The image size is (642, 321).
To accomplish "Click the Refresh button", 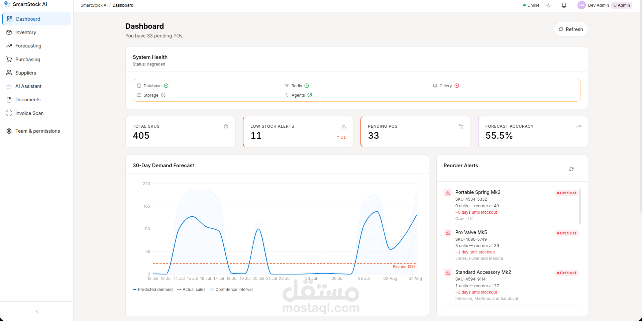I will (571, 29).
